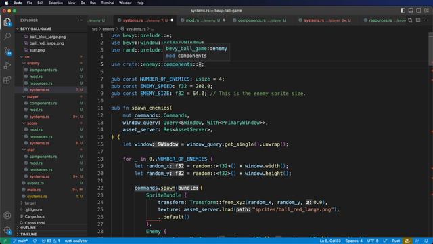Collapse the BEVY-BALL-GAME root folder
Screen dimensions: 433x244
pyautogui.click(x=36, y=28)
